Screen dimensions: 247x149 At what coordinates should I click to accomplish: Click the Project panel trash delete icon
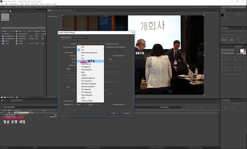pyautogui.click(x=17, y=97)
